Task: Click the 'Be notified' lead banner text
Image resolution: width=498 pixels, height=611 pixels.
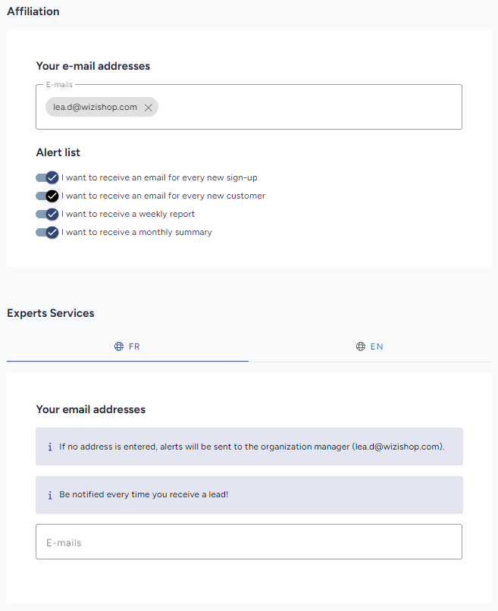Action: coord(144,495)
